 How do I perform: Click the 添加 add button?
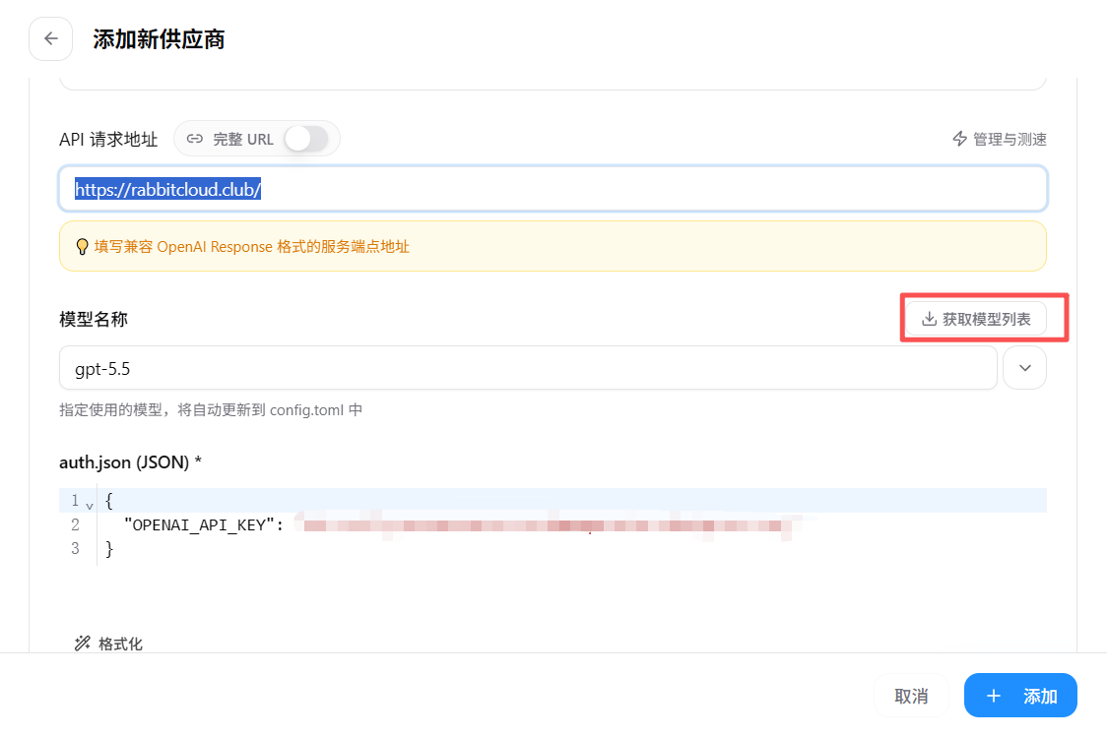coord(1020,696)
